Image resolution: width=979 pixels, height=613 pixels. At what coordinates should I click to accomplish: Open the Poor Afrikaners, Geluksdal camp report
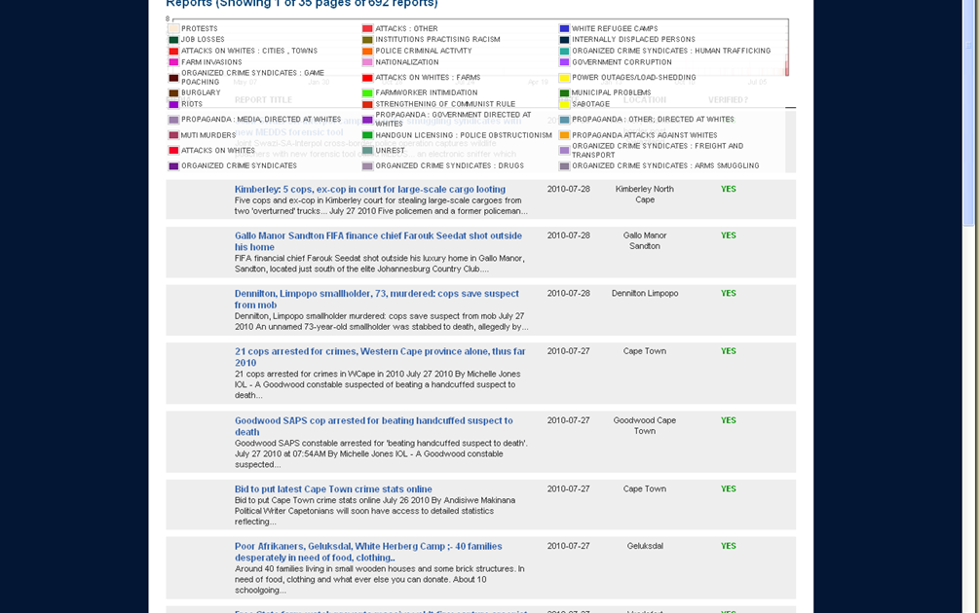(368, 552)
